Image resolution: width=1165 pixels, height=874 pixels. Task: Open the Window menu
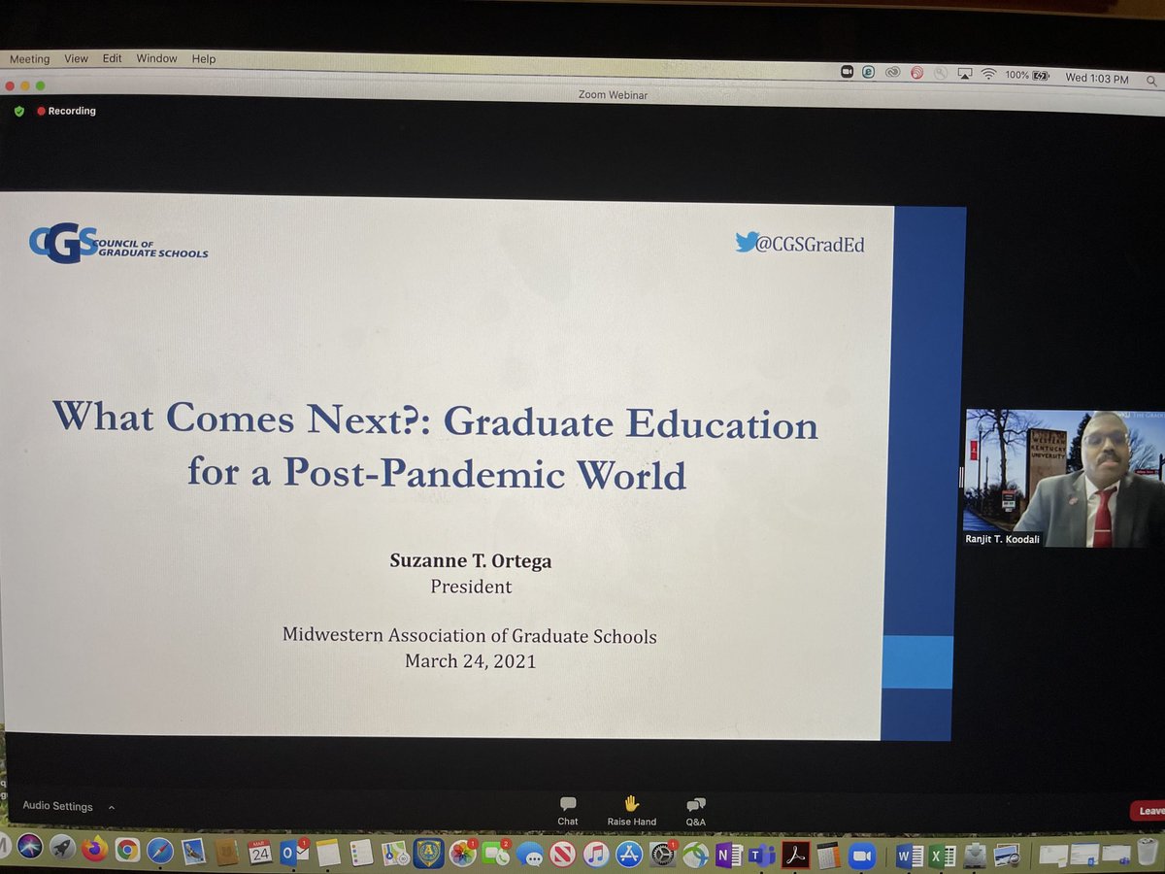pyautogui.click(x=156, y=58)
